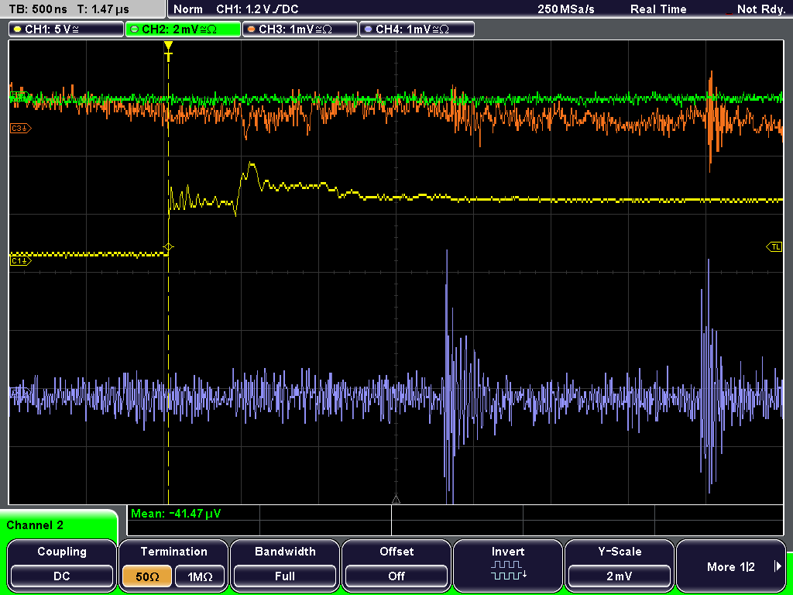793x595 pixels.
Task: Click the yellow trigger position marker T
Action: point(168,52)
